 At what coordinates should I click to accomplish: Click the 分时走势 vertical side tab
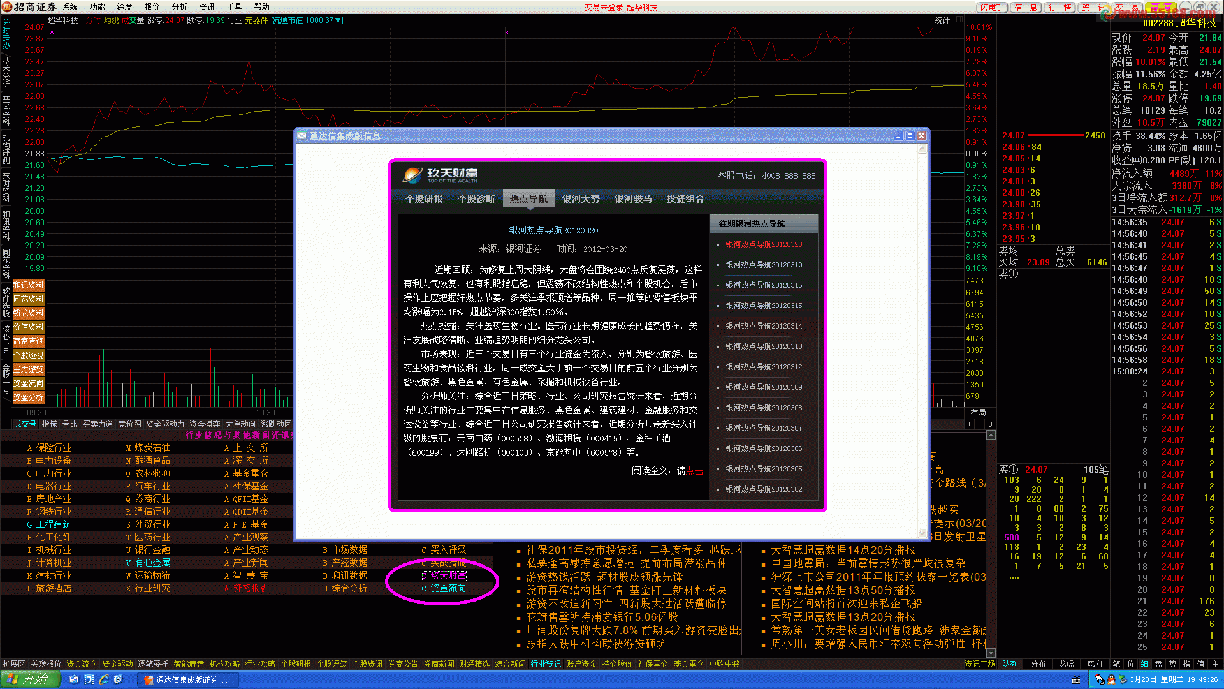[6, 34]
